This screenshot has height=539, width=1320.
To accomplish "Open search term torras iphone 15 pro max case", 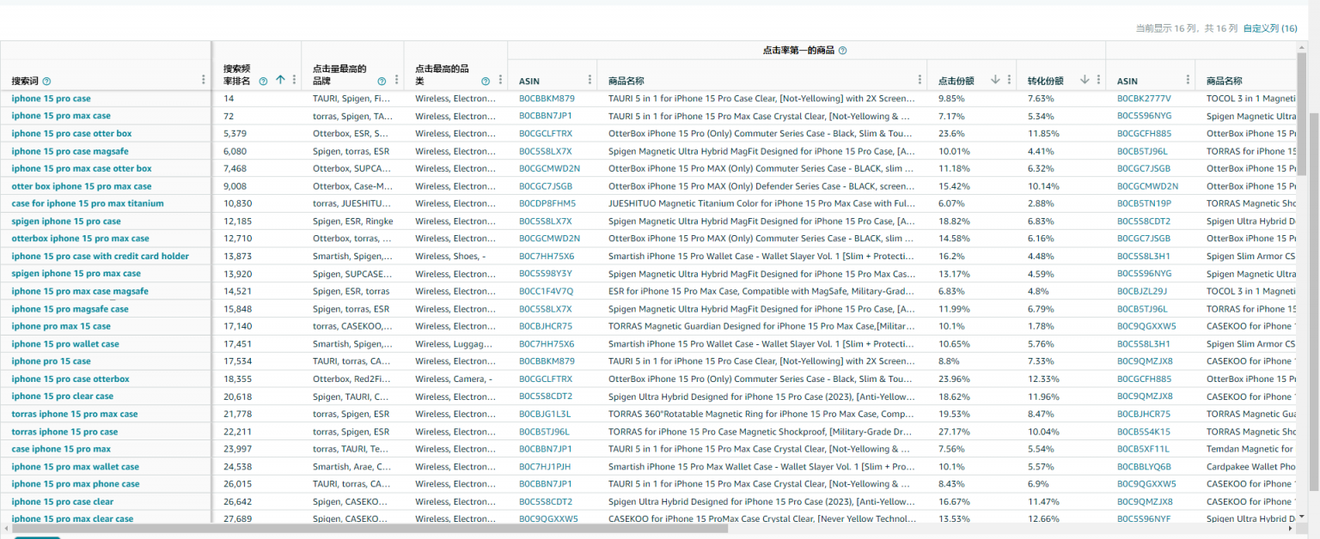I will coord(75,414).
